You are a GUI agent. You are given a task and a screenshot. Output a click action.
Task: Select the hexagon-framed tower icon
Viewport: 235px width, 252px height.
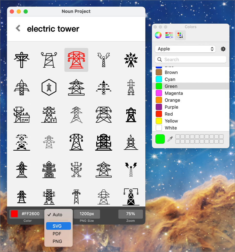click(x=49, y=87)
